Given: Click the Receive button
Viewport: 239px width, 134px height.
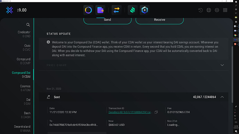Looking at the screenshot, I should click(160, 20).
